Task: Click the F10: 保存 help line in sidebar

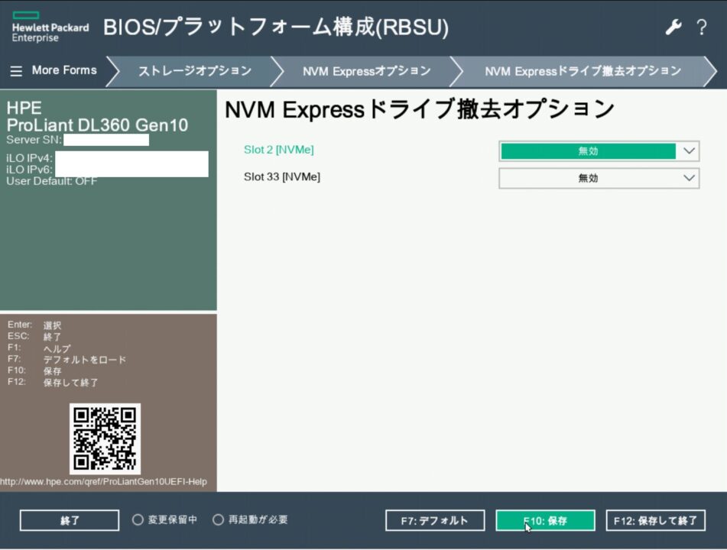Action: click(x=34, y=371)
